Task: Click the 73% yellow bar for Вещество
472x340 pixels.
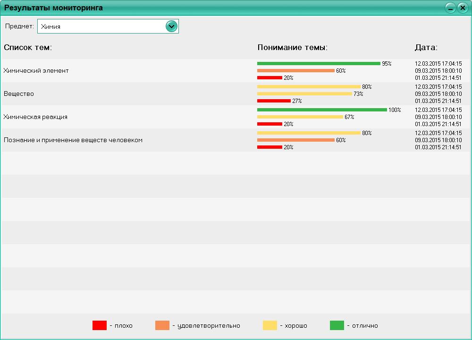Action: [x=304, y=93]
